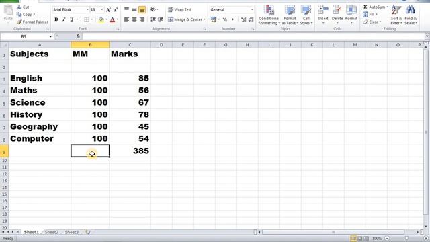430x242 pixels.
Task: Toggle Italic formatting
Action: 64,19
